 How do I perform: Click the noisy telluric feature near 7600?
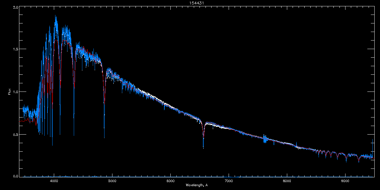coord(265,139)
